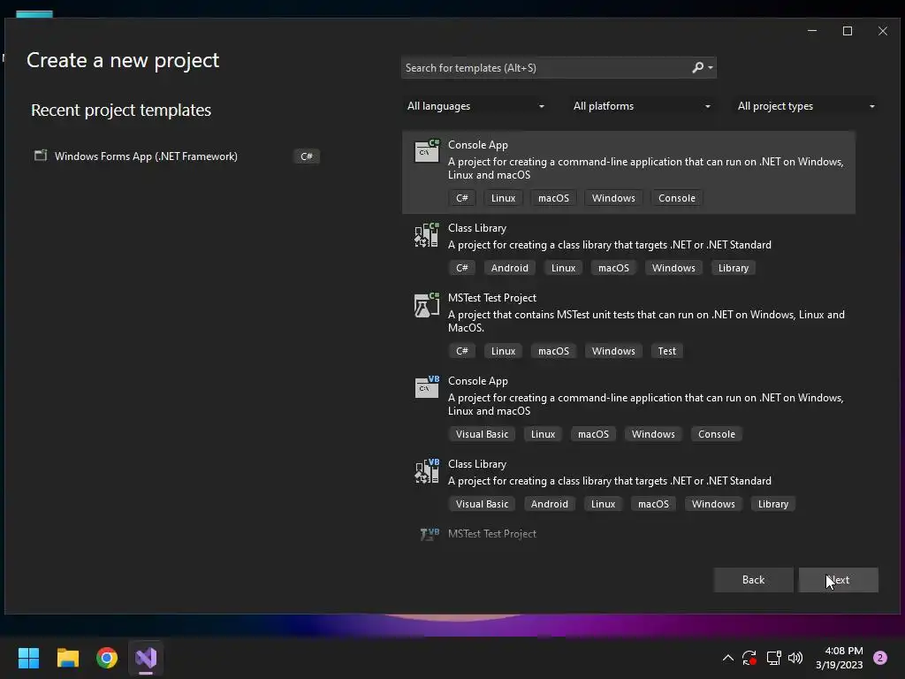Maximize the Create a new project window
This screenshot has height=679, width=905.
[x=848, y=31]
